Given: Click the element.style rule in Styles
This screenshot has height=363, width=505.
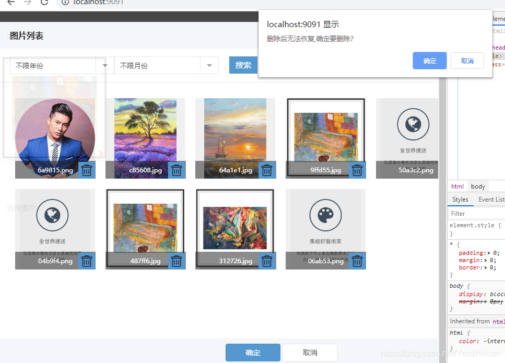Looking at the screenshot, I should (475, 225).
